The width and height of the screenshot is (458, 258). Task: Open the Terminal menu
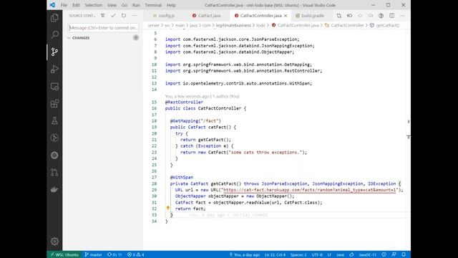click(x=153, y=5)
